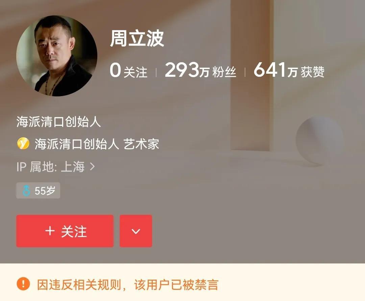The image size is (365, 301).
Task: Open the round profile avatar photo
Action: (56, 56)
